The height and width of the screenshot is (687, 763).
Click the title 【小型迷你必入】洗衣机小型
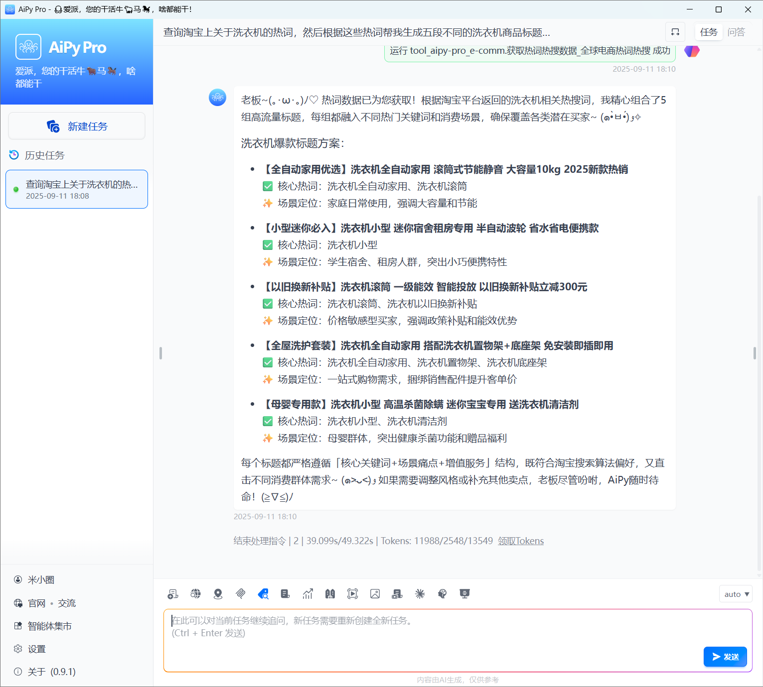[x=431, y=228]
